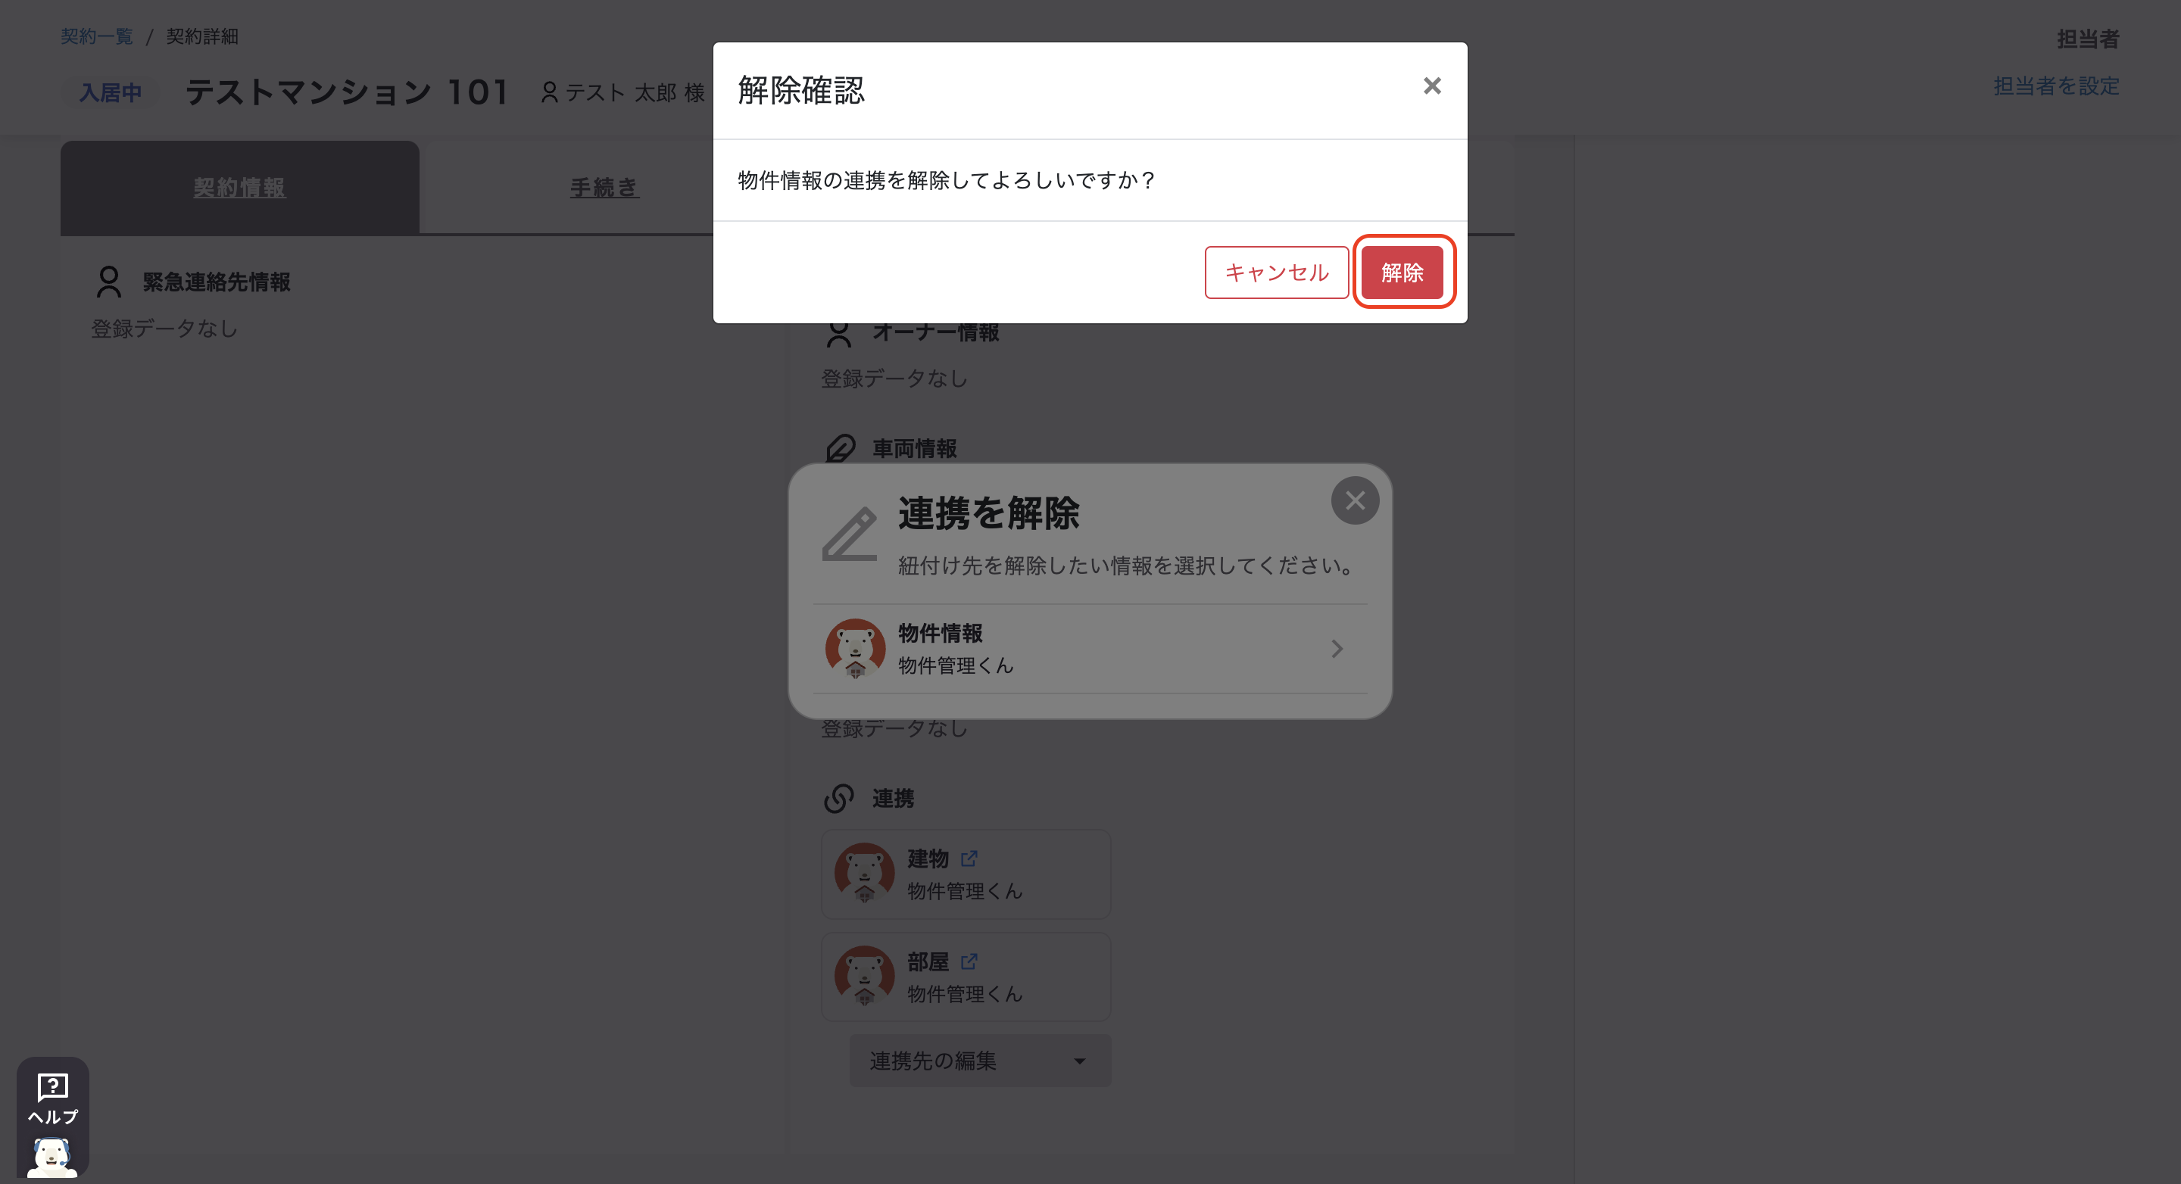The image size is (2181, 1184).
Task: Click the bear mascot below ヘルプ
Action: 52,1157
